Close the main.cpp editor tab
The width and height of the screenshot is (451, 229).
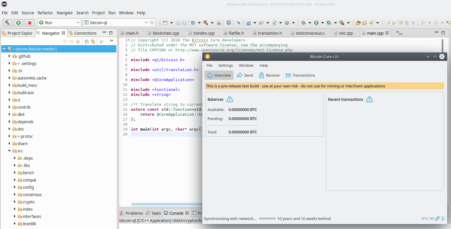coord(387,33)
